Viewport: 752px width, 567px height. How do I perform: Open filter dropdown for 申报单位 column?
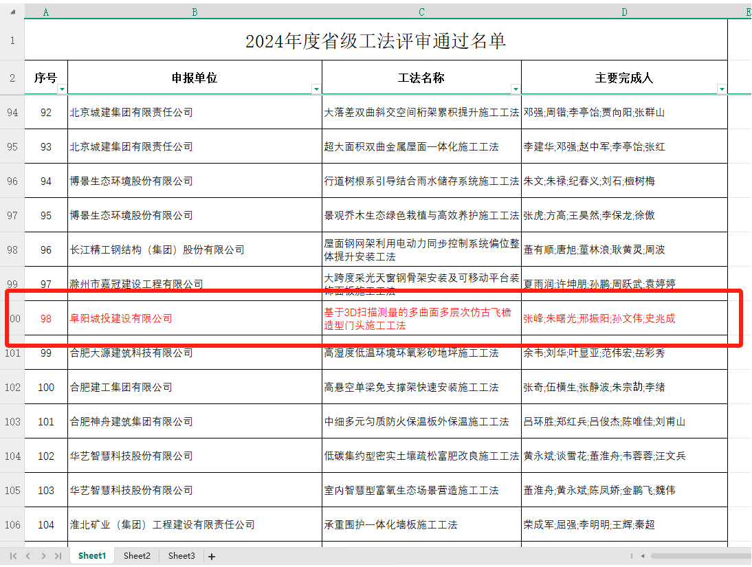click(x=316, y=89)
